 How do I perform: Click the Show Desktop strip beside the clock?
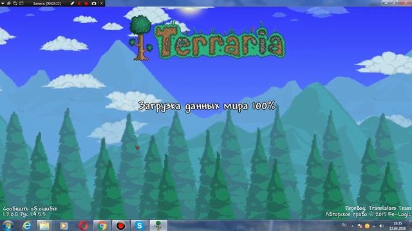pyautogui.click(x=410, y=226)
